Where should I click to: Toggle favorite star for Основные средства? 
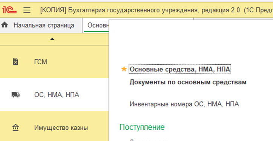click(x=124, y=69)
